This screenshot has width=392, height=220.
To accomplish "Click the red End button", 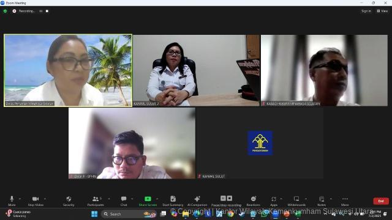I will (381, 201).
